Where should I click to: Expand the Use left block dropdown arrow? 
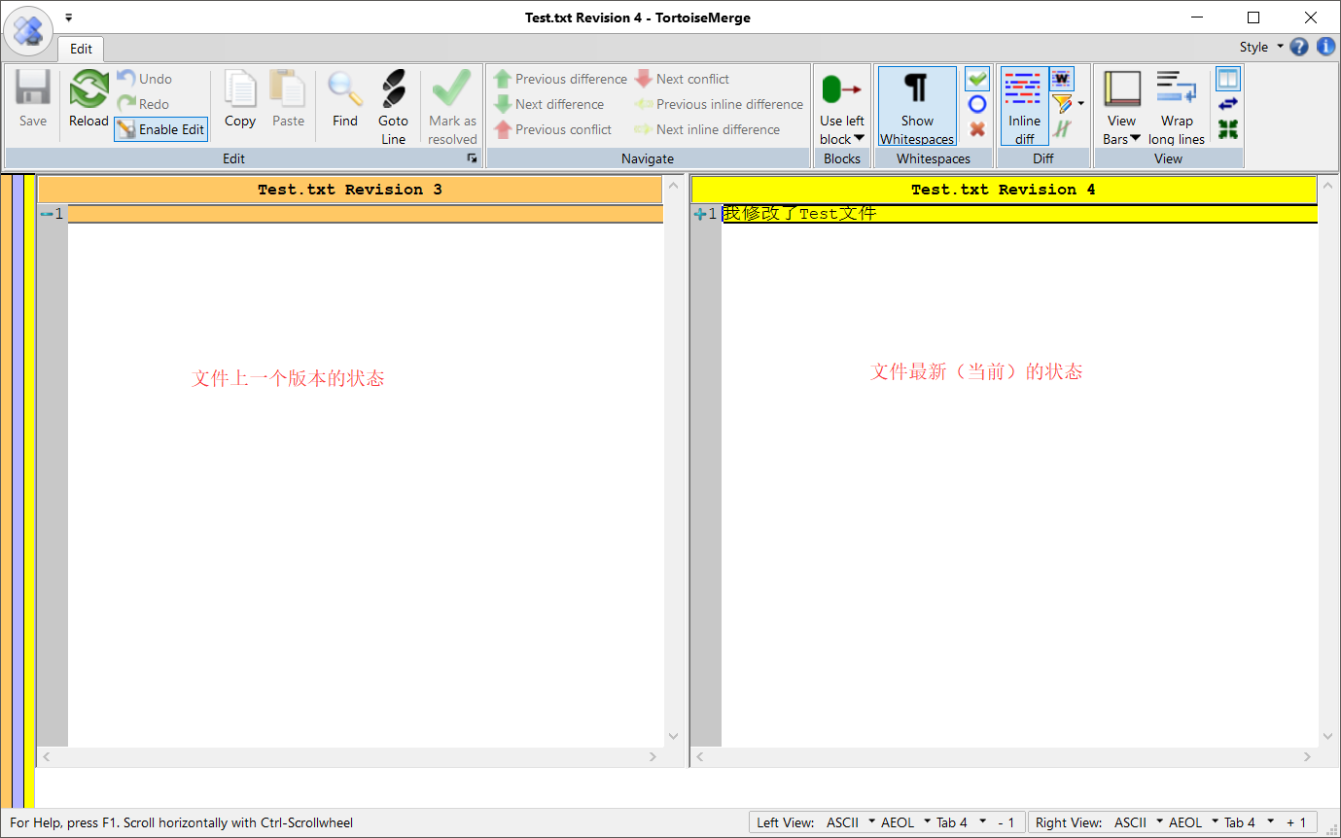click(x=859, y=138)
